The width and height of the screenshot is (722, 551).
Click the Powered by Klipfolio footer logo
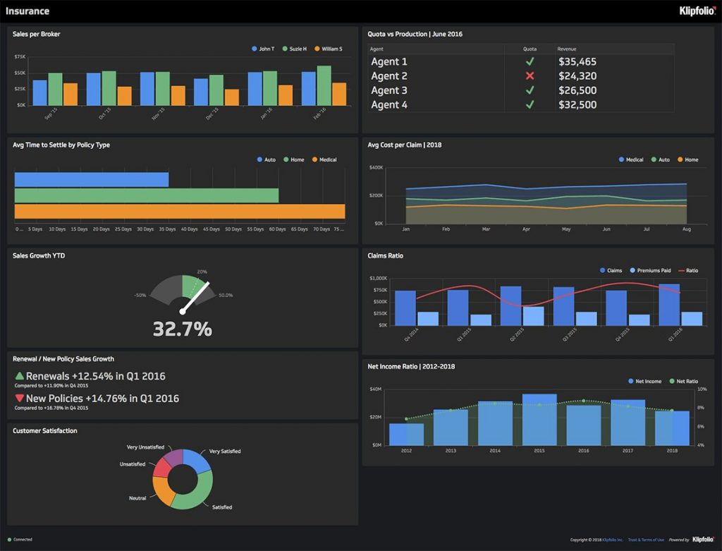(x=704, y=540)
